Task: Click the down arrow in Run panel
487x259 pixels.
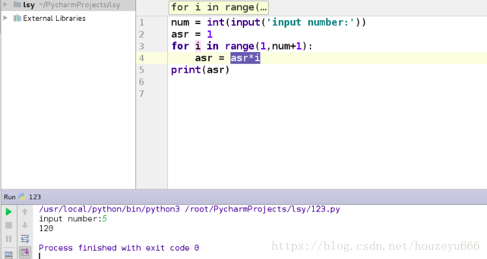Action: pyautogui.click(x=25, y=225)
